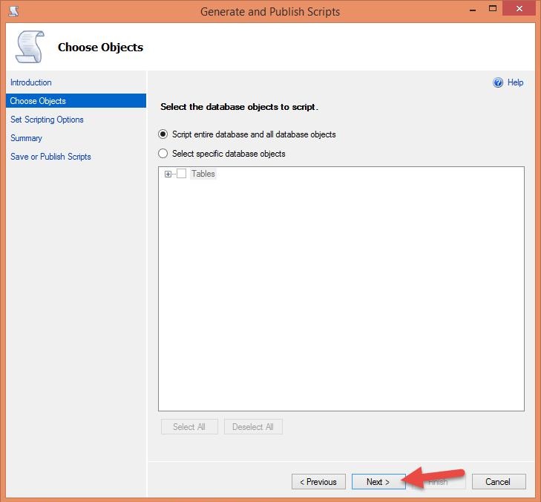Open the Choose Objects step
The width and height of the screenshot is (541, 502).
(x=76, y=101)
